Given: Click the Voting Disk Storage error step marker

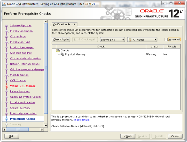Looking at the screenshot, I should (x=7, y=86).
